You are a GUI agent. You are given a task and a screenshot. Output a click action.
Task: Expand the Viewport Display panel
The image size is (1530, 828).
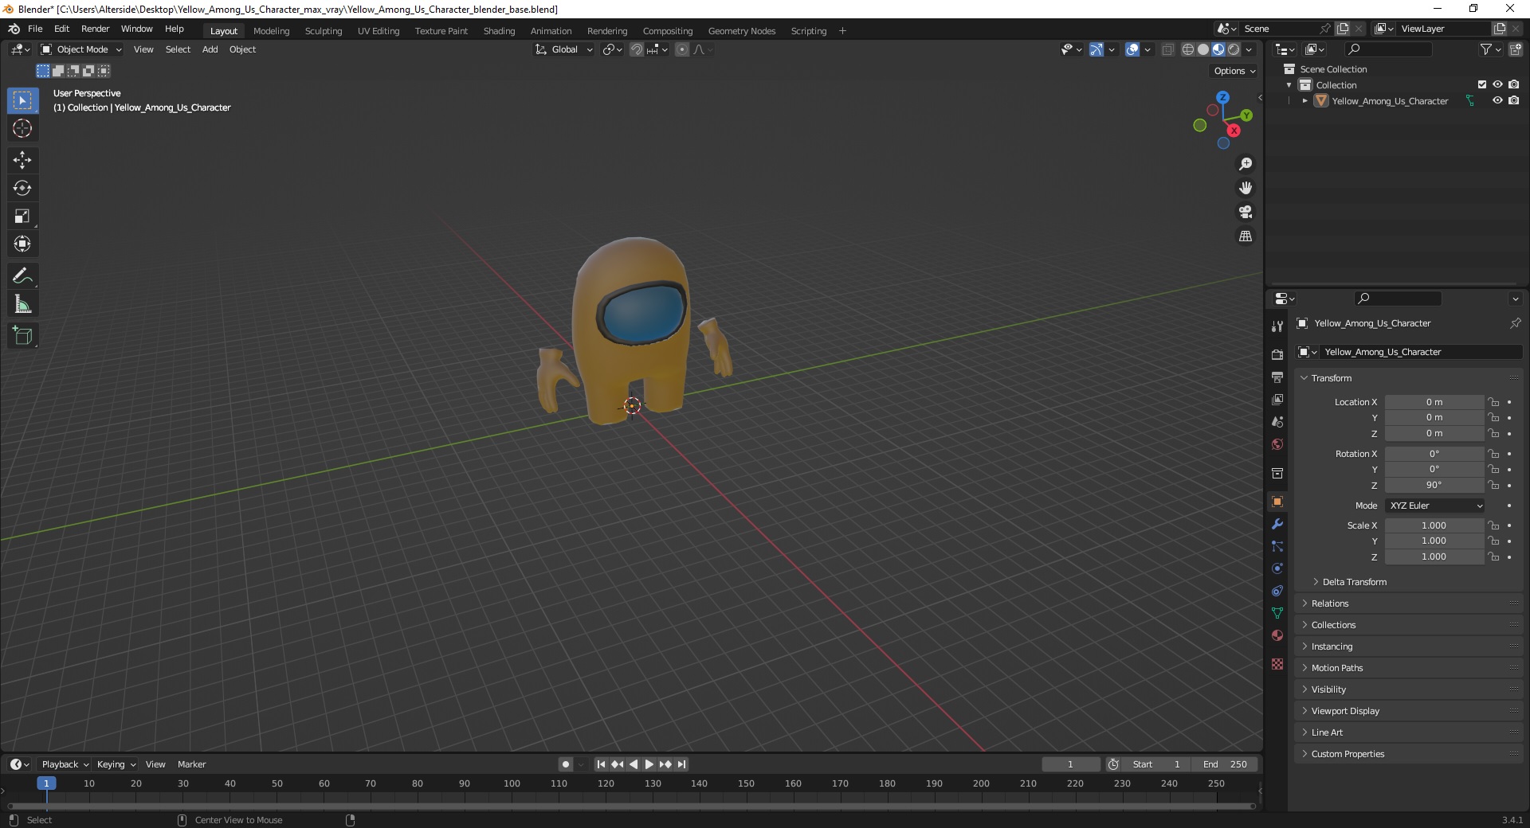pyautogui.click(x=1345, y=711)
